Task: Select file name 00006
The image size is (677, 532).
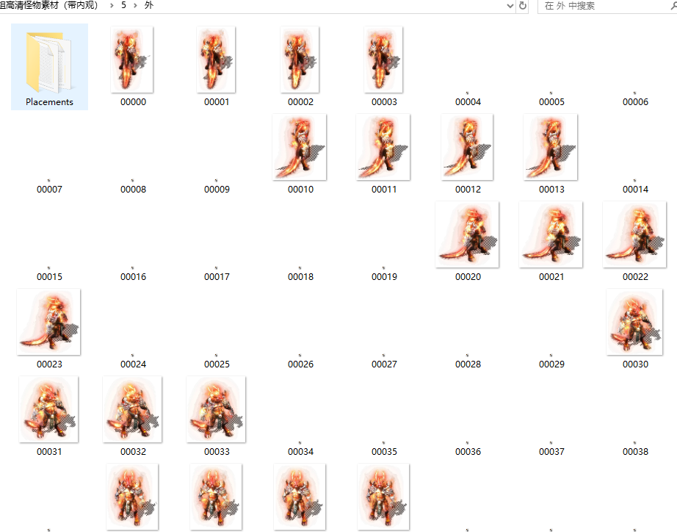Action: (x=636, y=101)
